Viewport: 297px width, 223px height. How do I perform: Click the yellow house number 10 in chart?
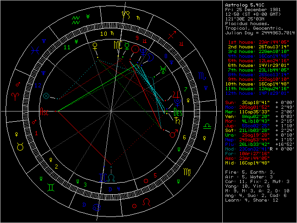point(103,34)
